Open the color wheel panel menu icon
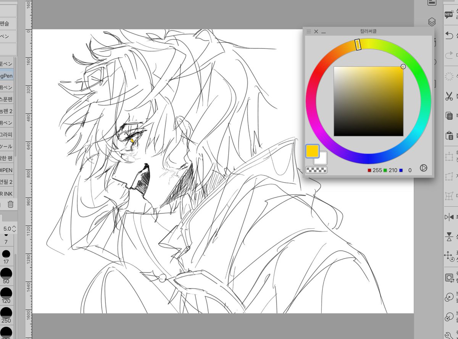The image size is (458, 339). 309,32
